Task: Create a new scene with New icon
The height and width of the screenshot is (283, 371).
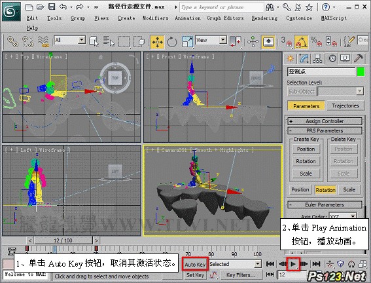Action: tap(29, 7)
